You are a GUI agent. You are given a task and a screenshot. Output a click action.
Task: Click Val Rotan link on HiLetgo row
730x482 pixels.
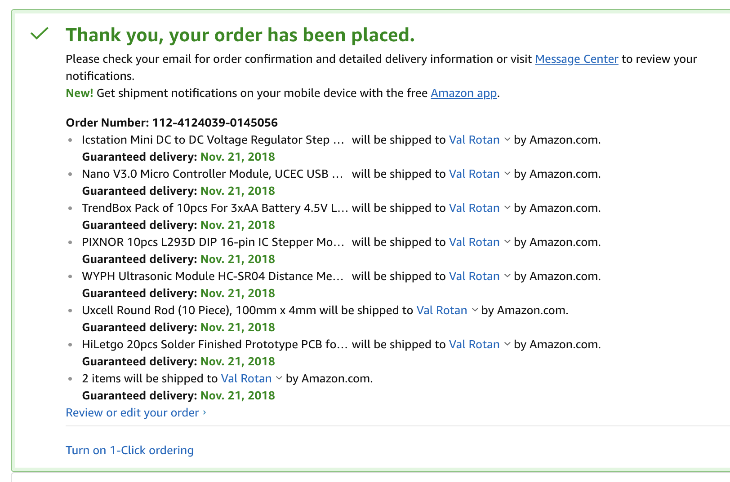[x=474, y=345]
